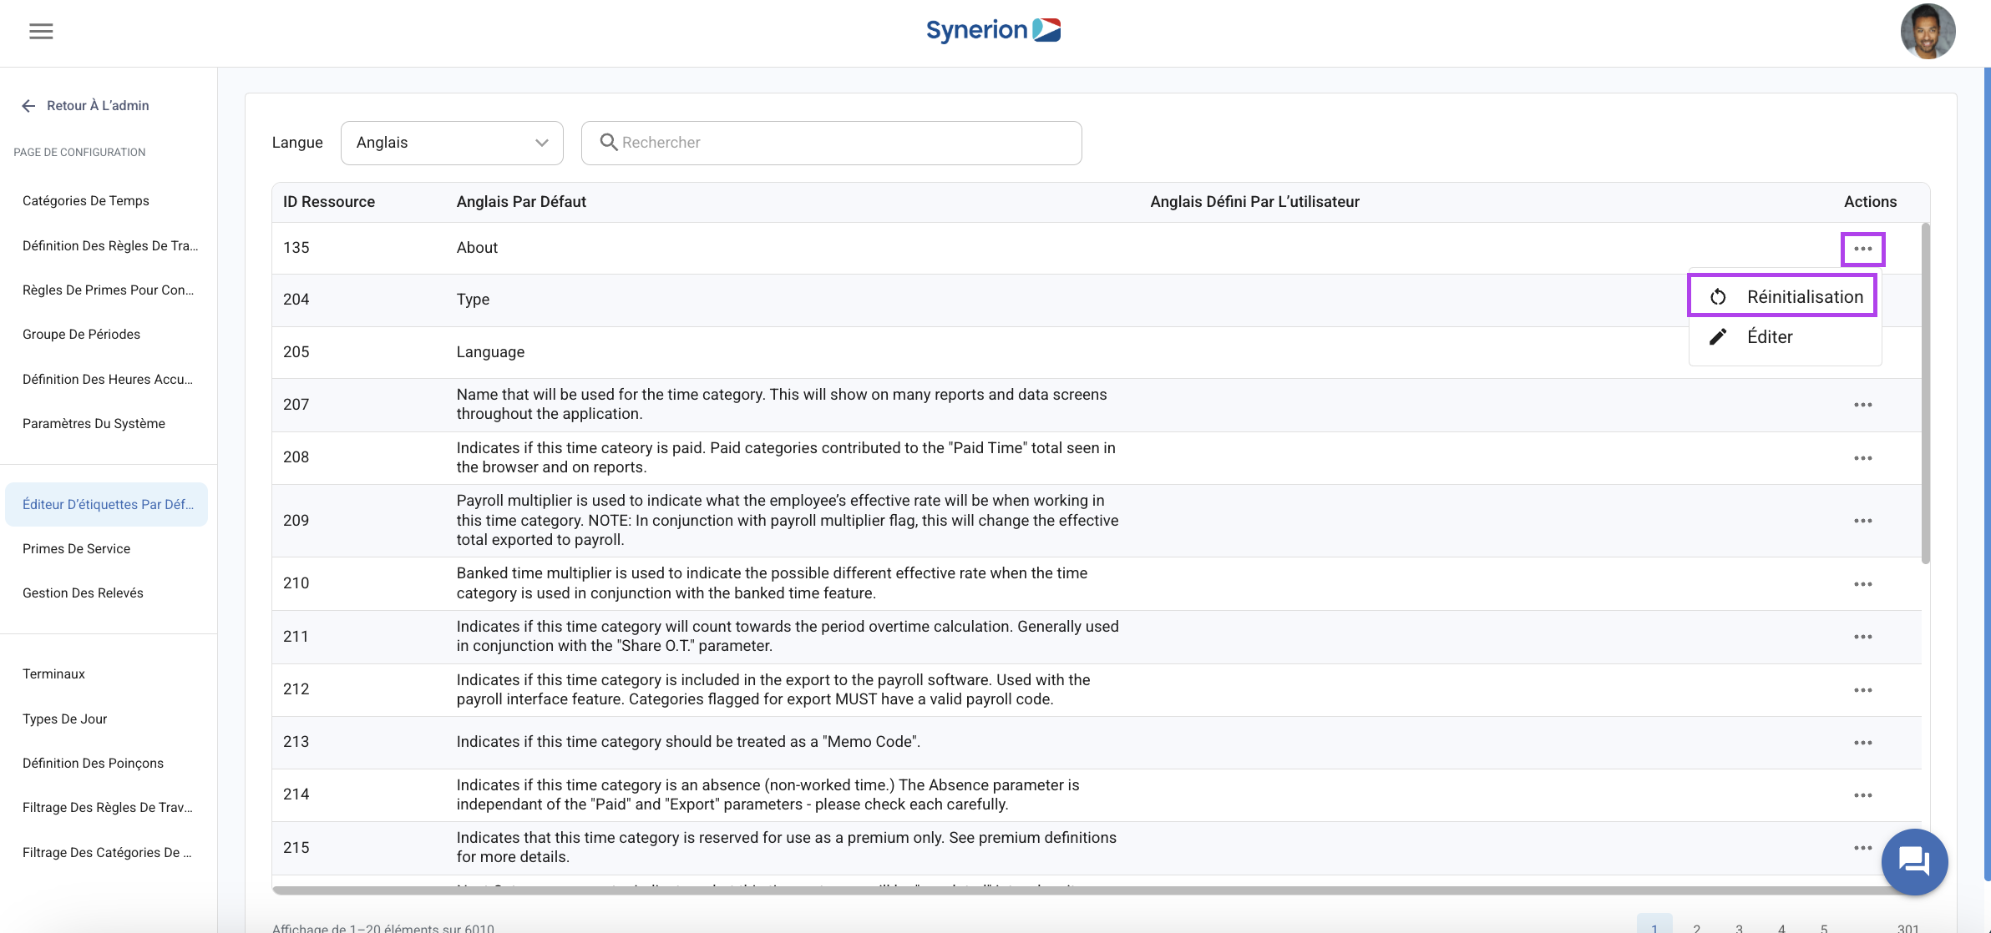Click the 'Type' cell in row 204
Screen dimensions: 1991x933
pos(473,300)
